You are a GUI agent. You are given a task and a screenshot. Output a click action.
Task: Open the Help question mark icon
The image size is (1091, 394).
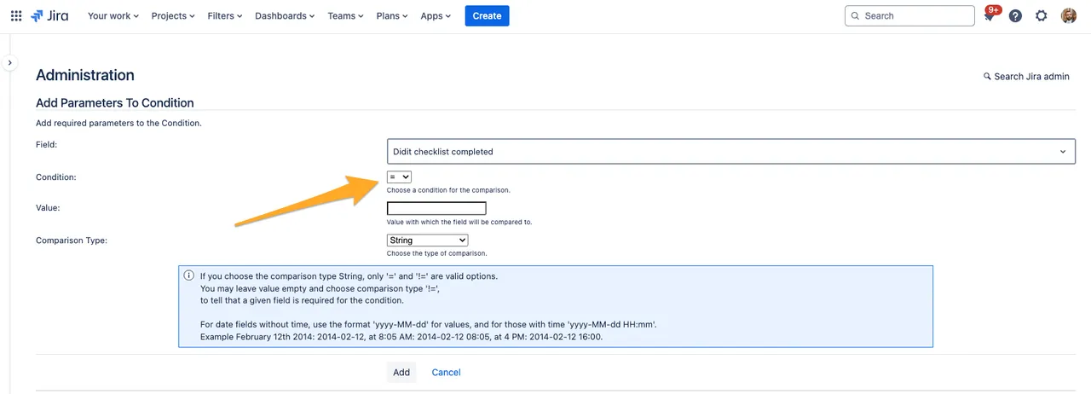coord(1015,15)
